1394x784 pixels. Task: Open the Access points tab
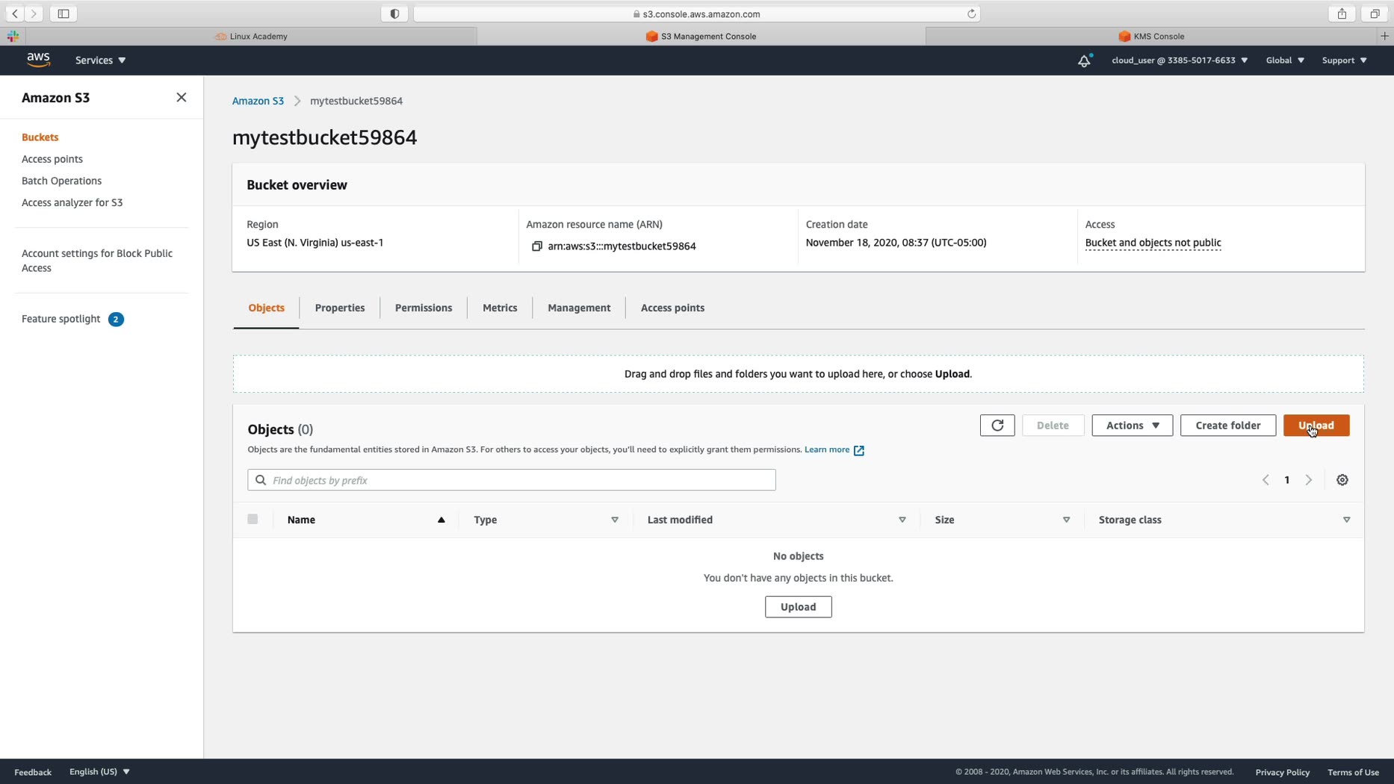(672, 308)
